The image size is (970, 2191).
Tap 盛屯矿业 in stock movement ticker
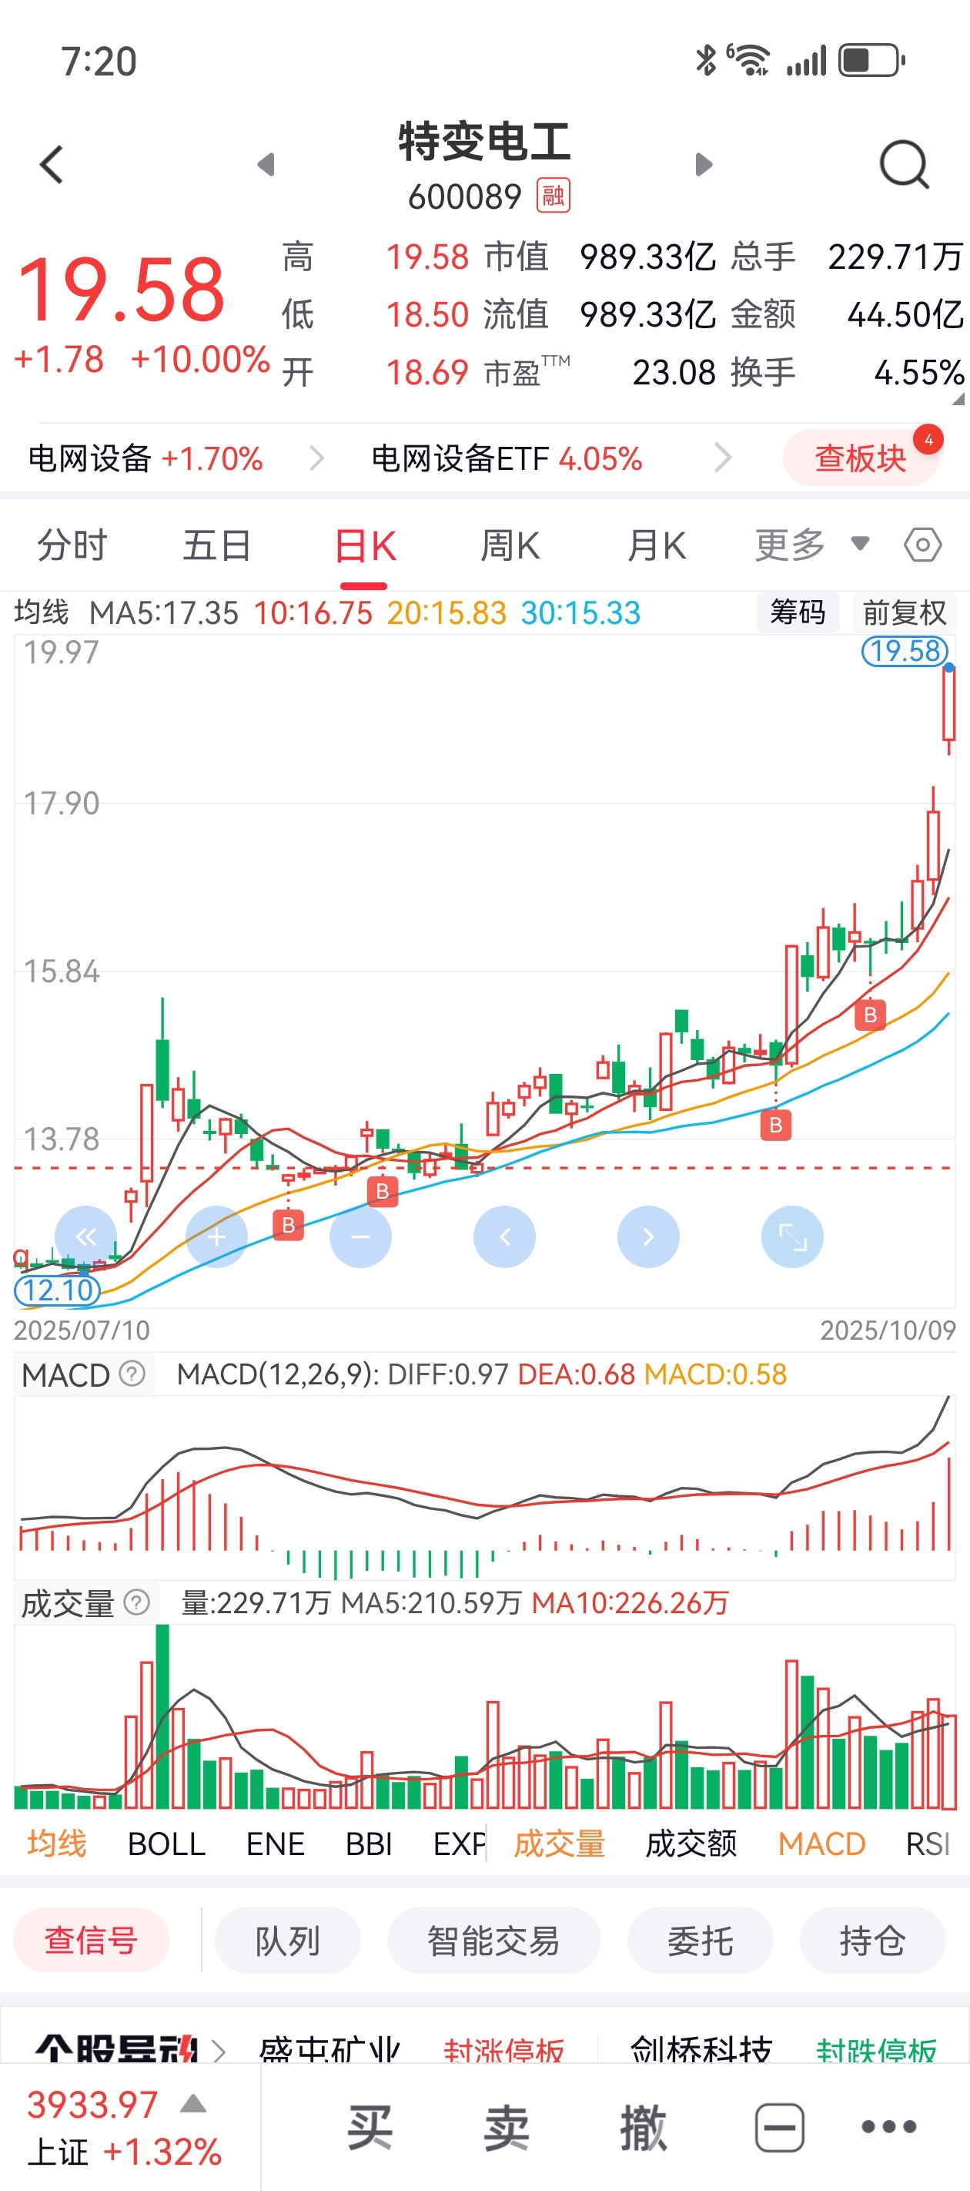click(329, 2050)
